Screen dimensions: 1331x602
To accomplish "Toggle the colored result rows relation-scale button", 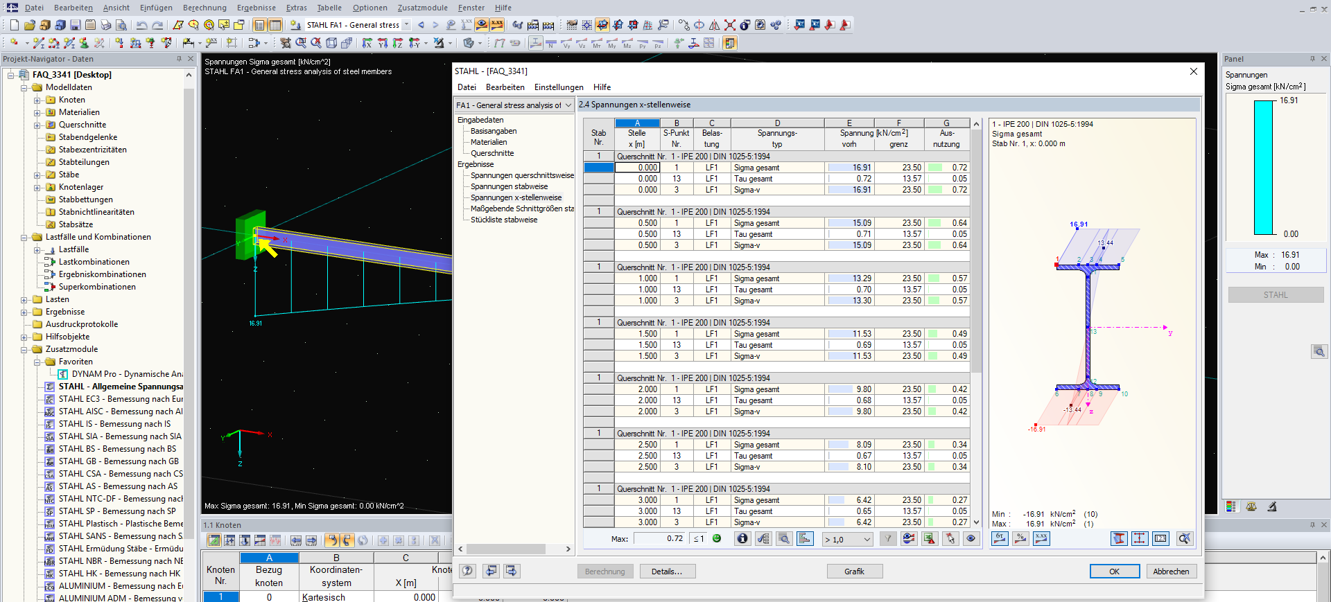I will (x=804, y=538).
